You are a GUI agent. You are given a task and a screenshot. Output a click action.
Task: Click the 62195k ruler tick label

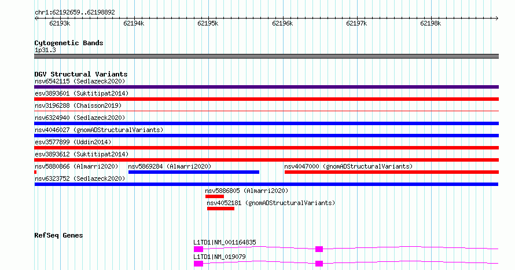[x=208, y=23]
